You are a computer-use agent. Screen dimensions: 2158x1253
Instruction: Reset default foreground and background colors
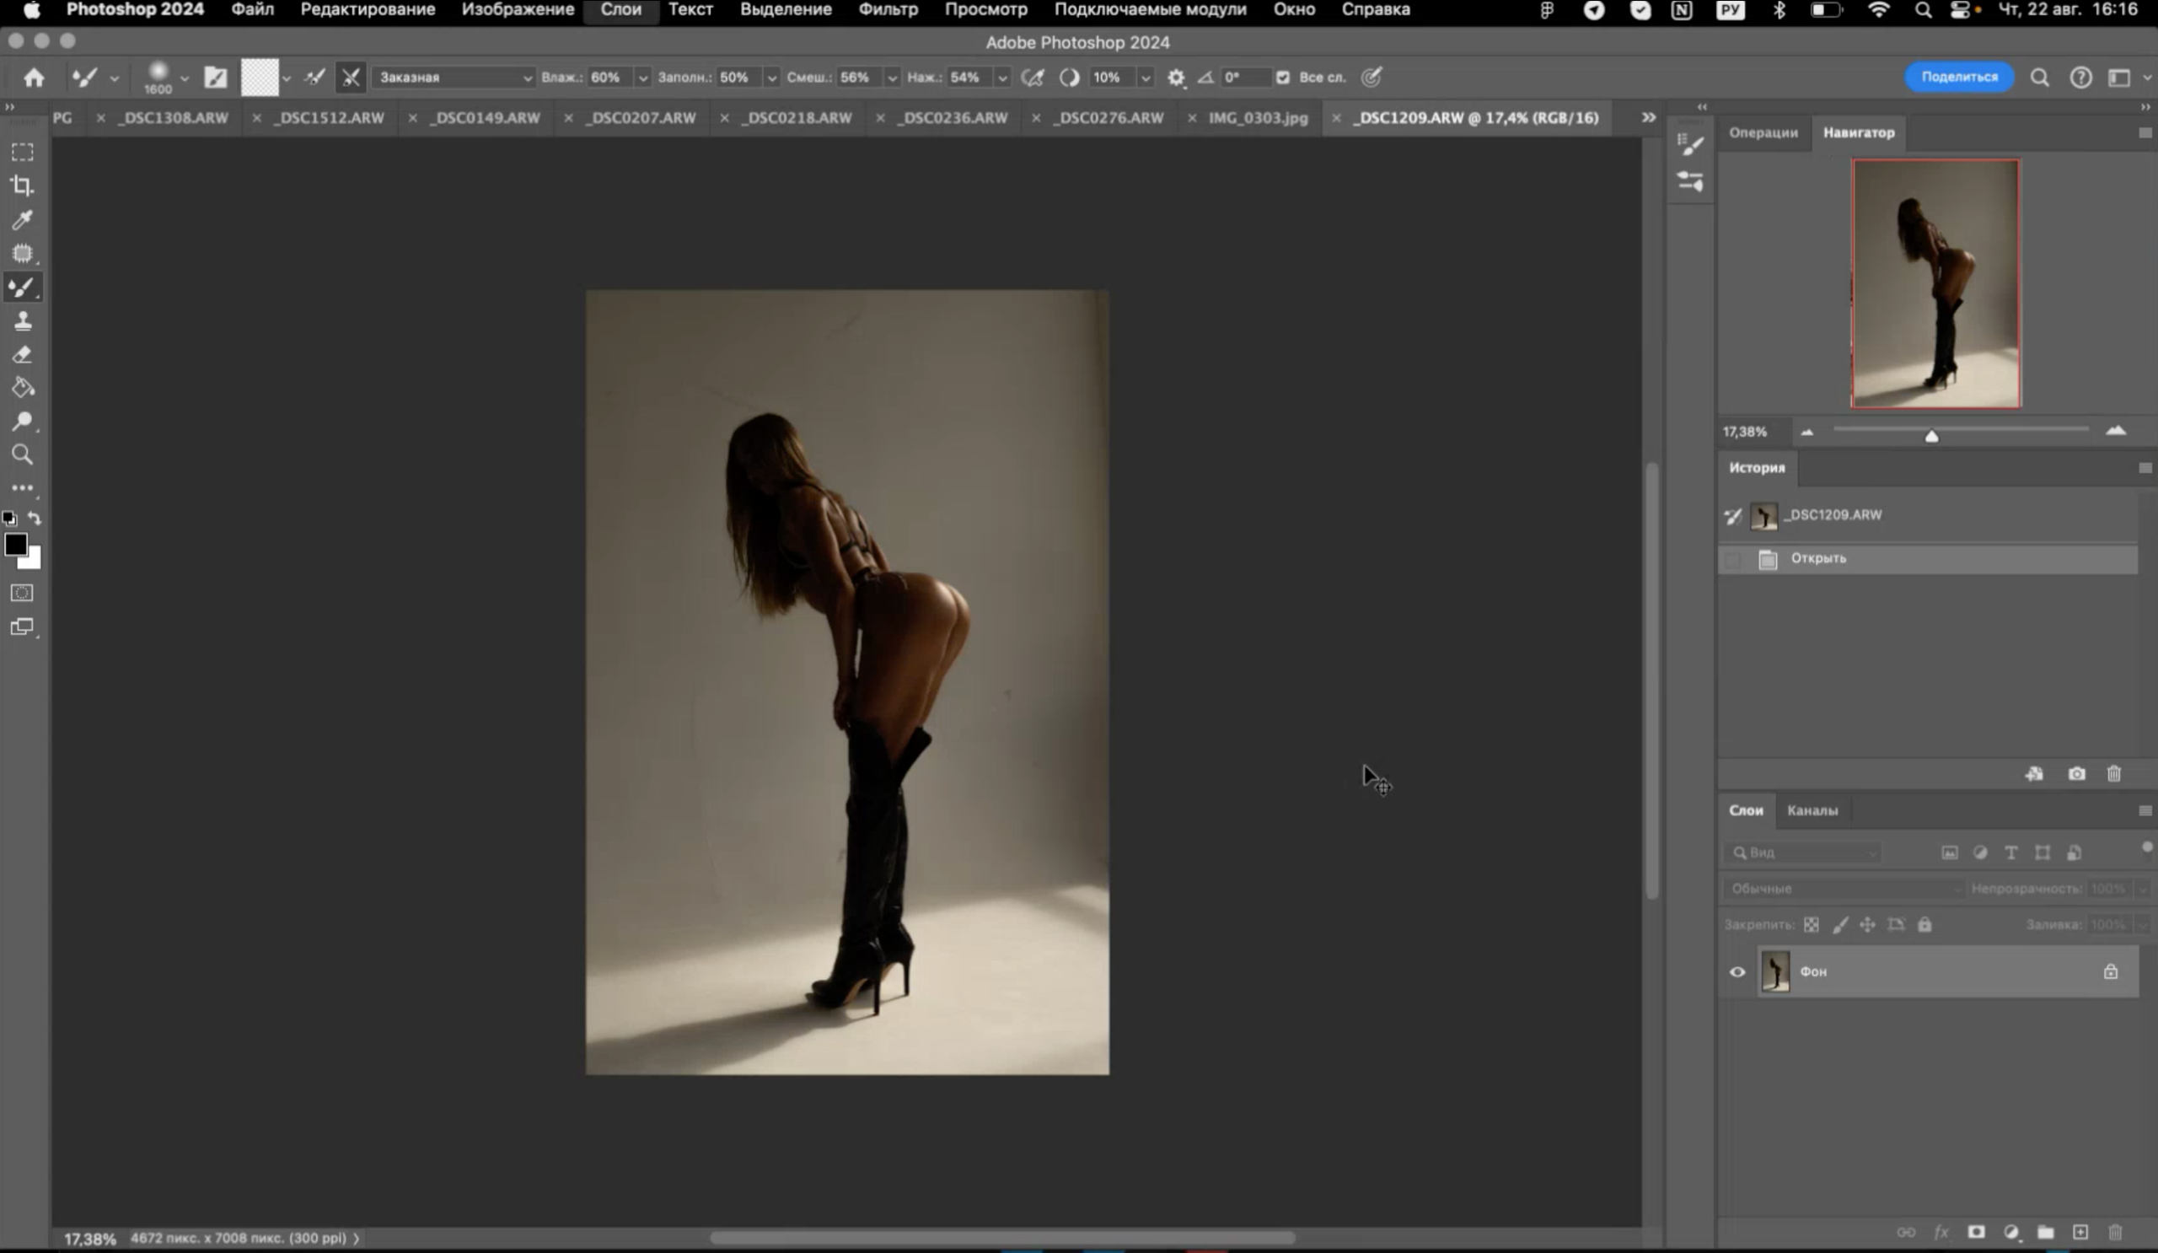tap(9, 519)
